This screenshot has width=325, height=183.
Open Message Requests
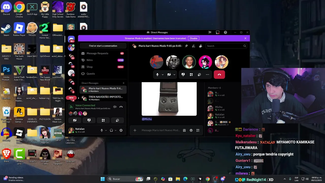click(103, 53)
